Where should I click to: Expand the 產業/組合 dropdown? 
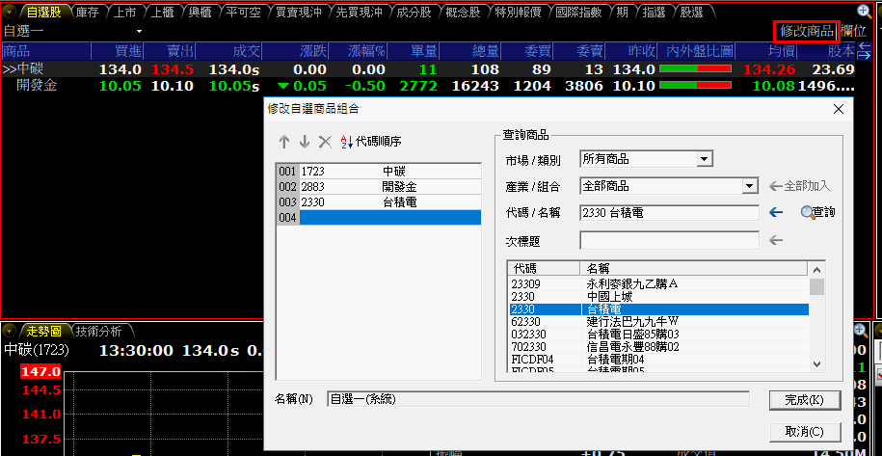point(750,186)
